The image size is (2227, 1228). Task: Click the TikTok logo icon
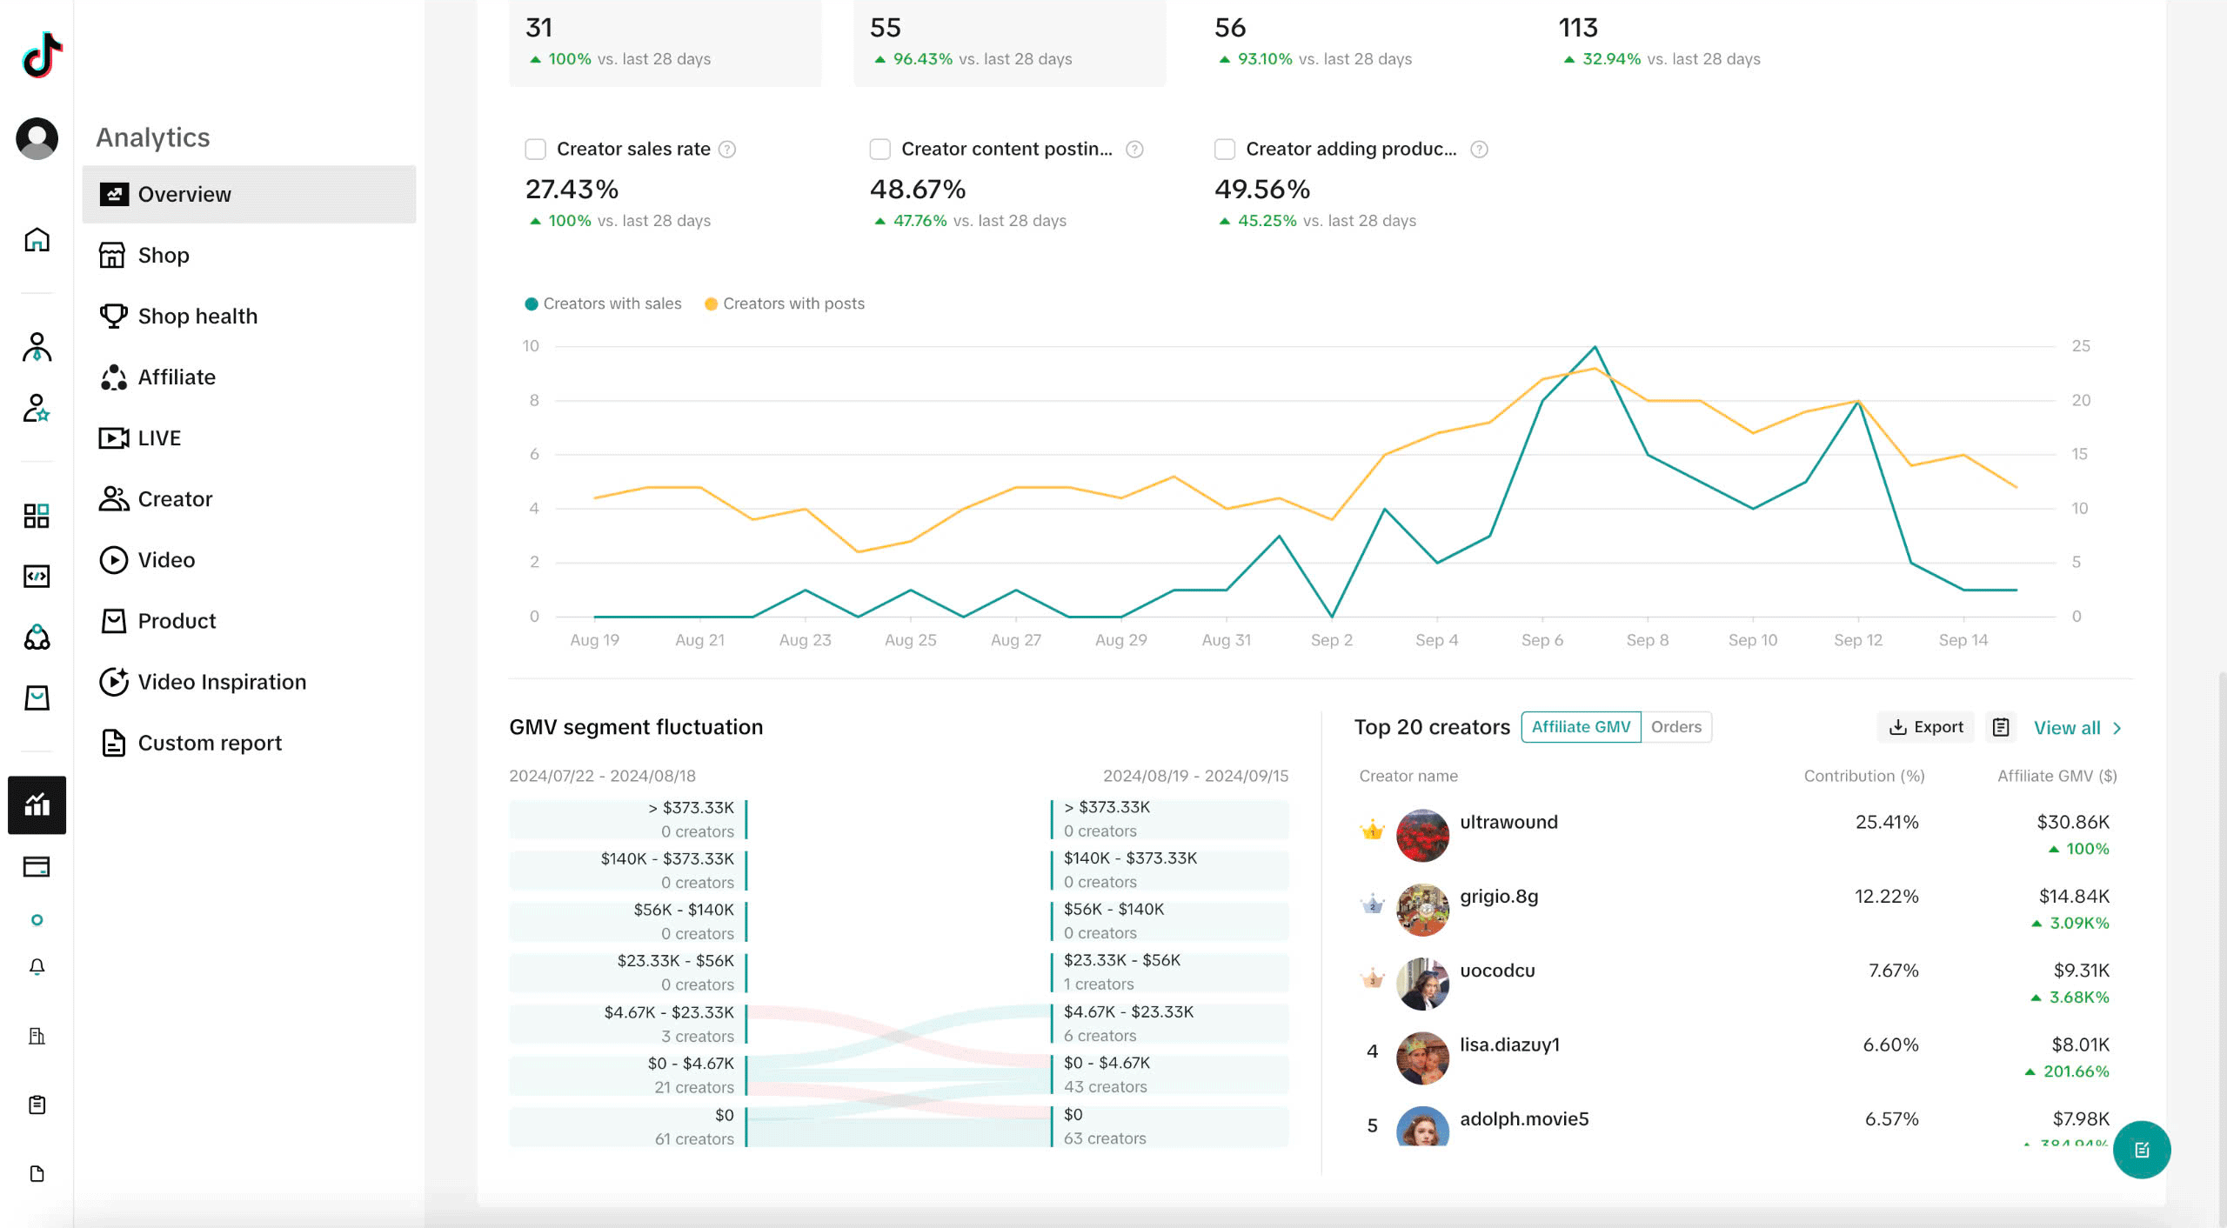click(42, 55)
